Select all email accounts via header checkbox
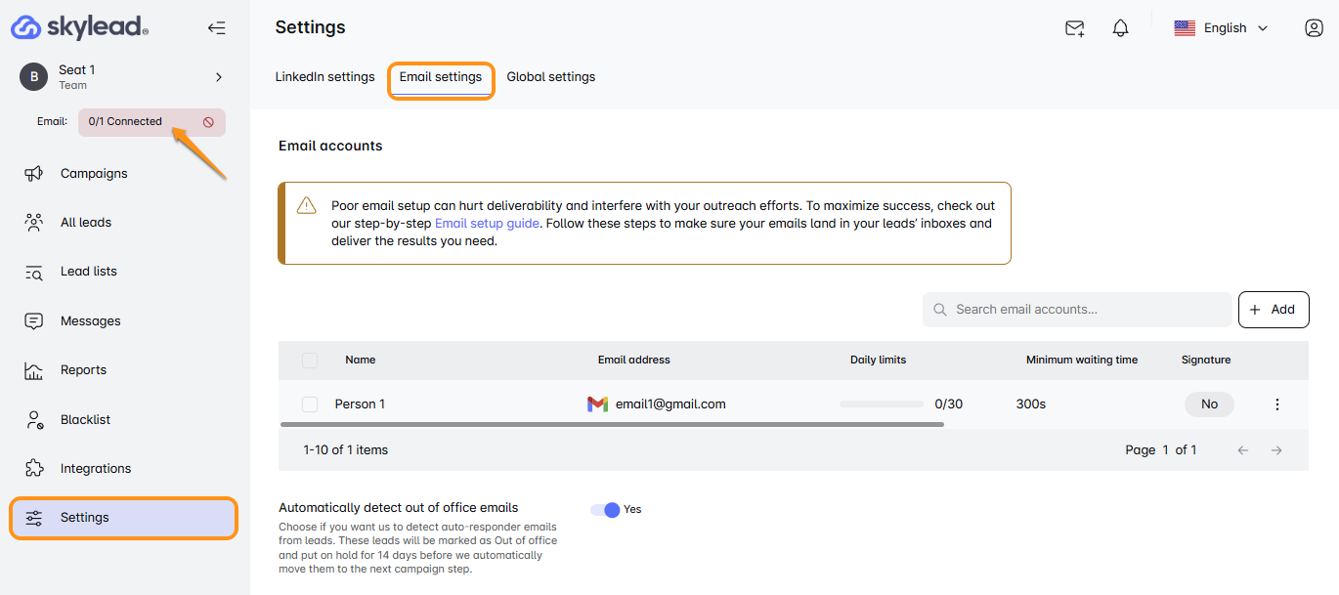Viewport: 1339px width, 595px height. [310, 361]
